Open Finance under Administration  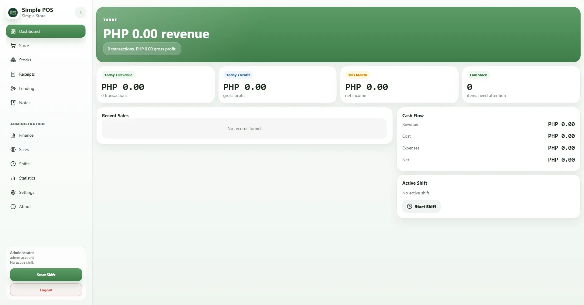(46, 135)
